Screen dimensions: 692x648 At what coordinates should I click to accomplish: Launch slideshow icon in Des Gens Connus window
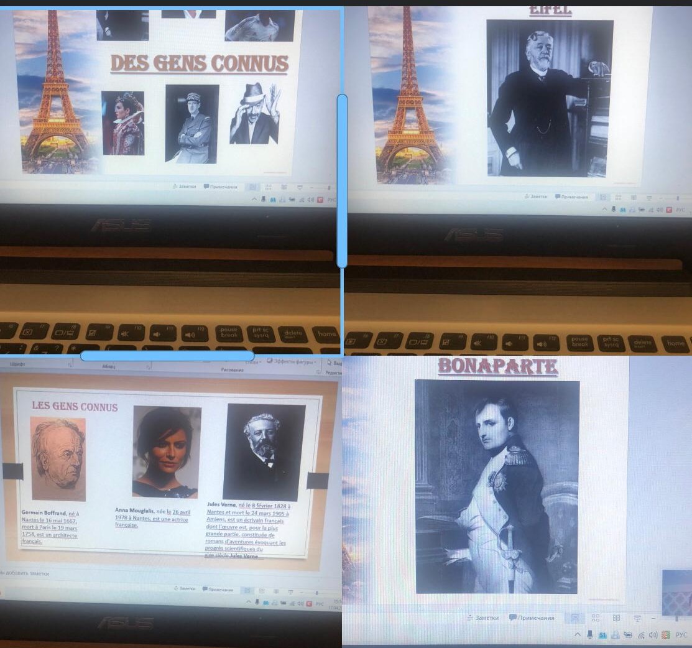click(300, 188)
